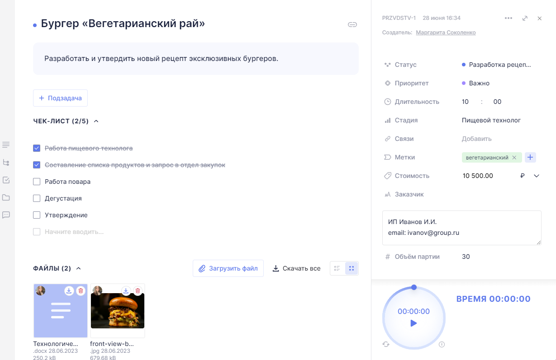The width and height of the screenshot is (556, 360).
Task: Open creator Маргарита Соколенко link
Action: pyautogui.click(x=446, y=33)
